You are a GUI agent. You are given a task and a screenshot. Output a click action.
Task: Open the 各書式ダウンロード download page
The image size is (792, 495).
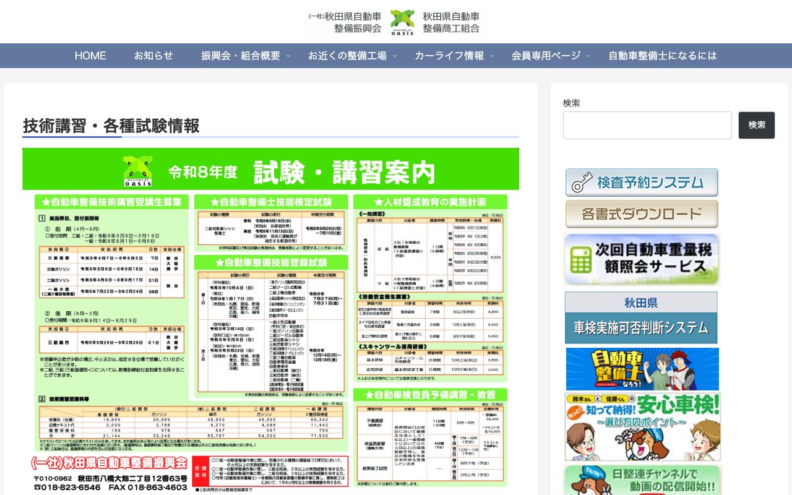[x=642, y=213]
